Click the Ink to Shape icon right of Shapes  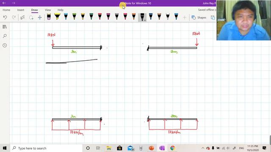coord(213,17)
